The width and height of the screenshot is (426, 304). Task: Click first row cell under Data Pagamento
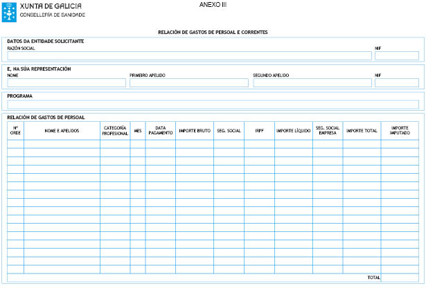160,144
